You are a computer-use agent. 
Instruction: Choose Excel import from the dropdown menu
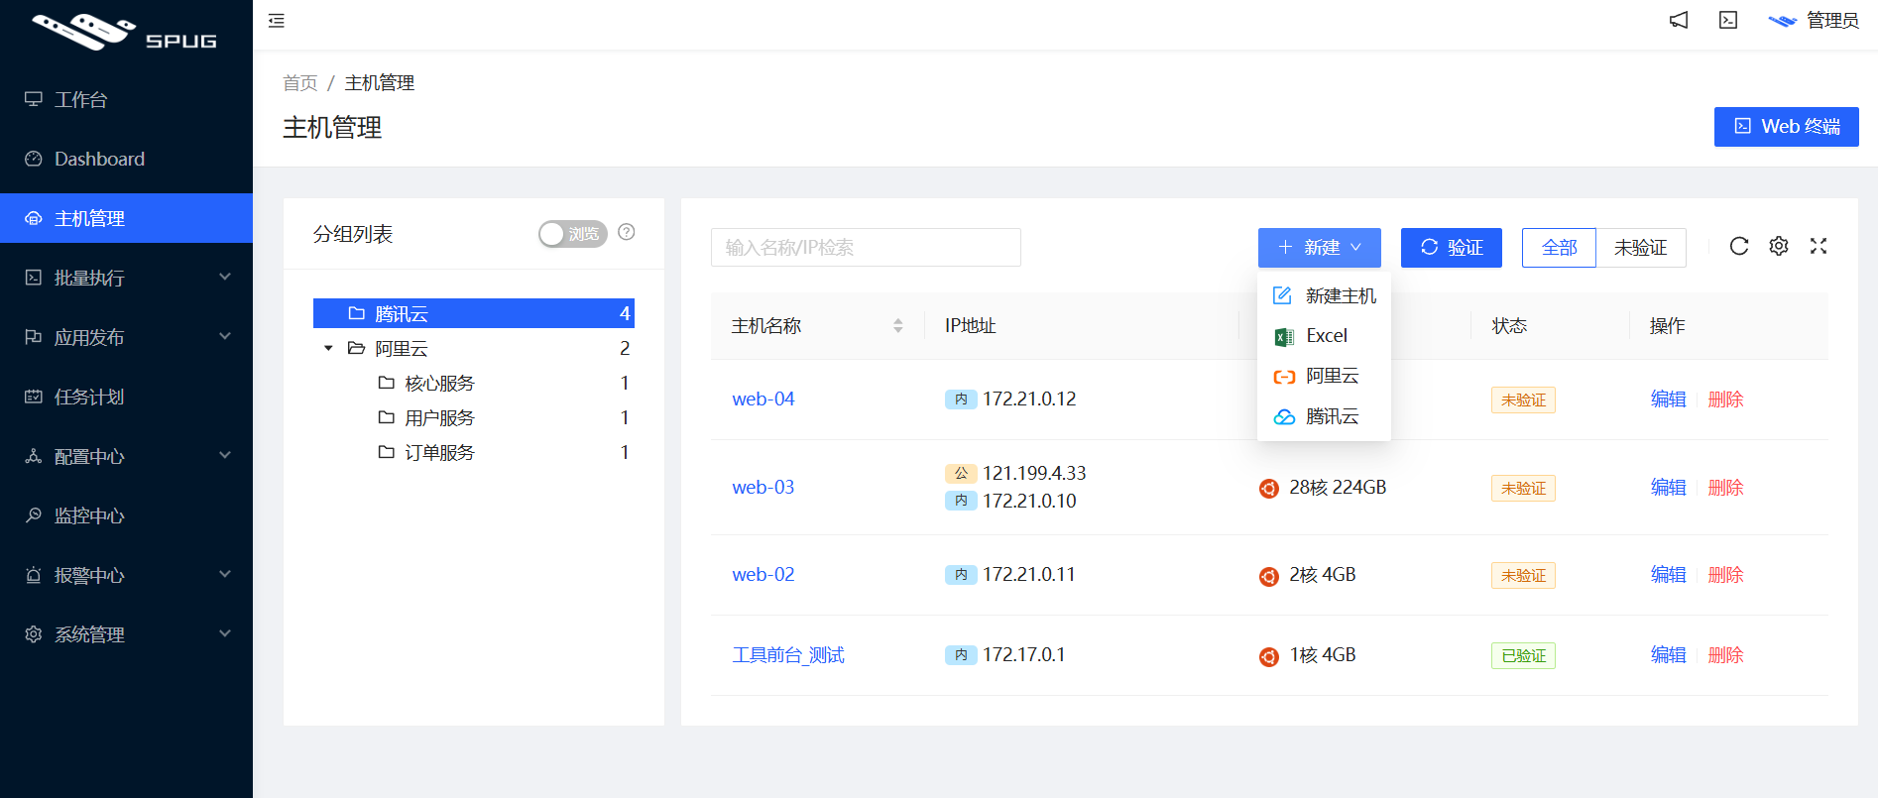pos(1326,336)
